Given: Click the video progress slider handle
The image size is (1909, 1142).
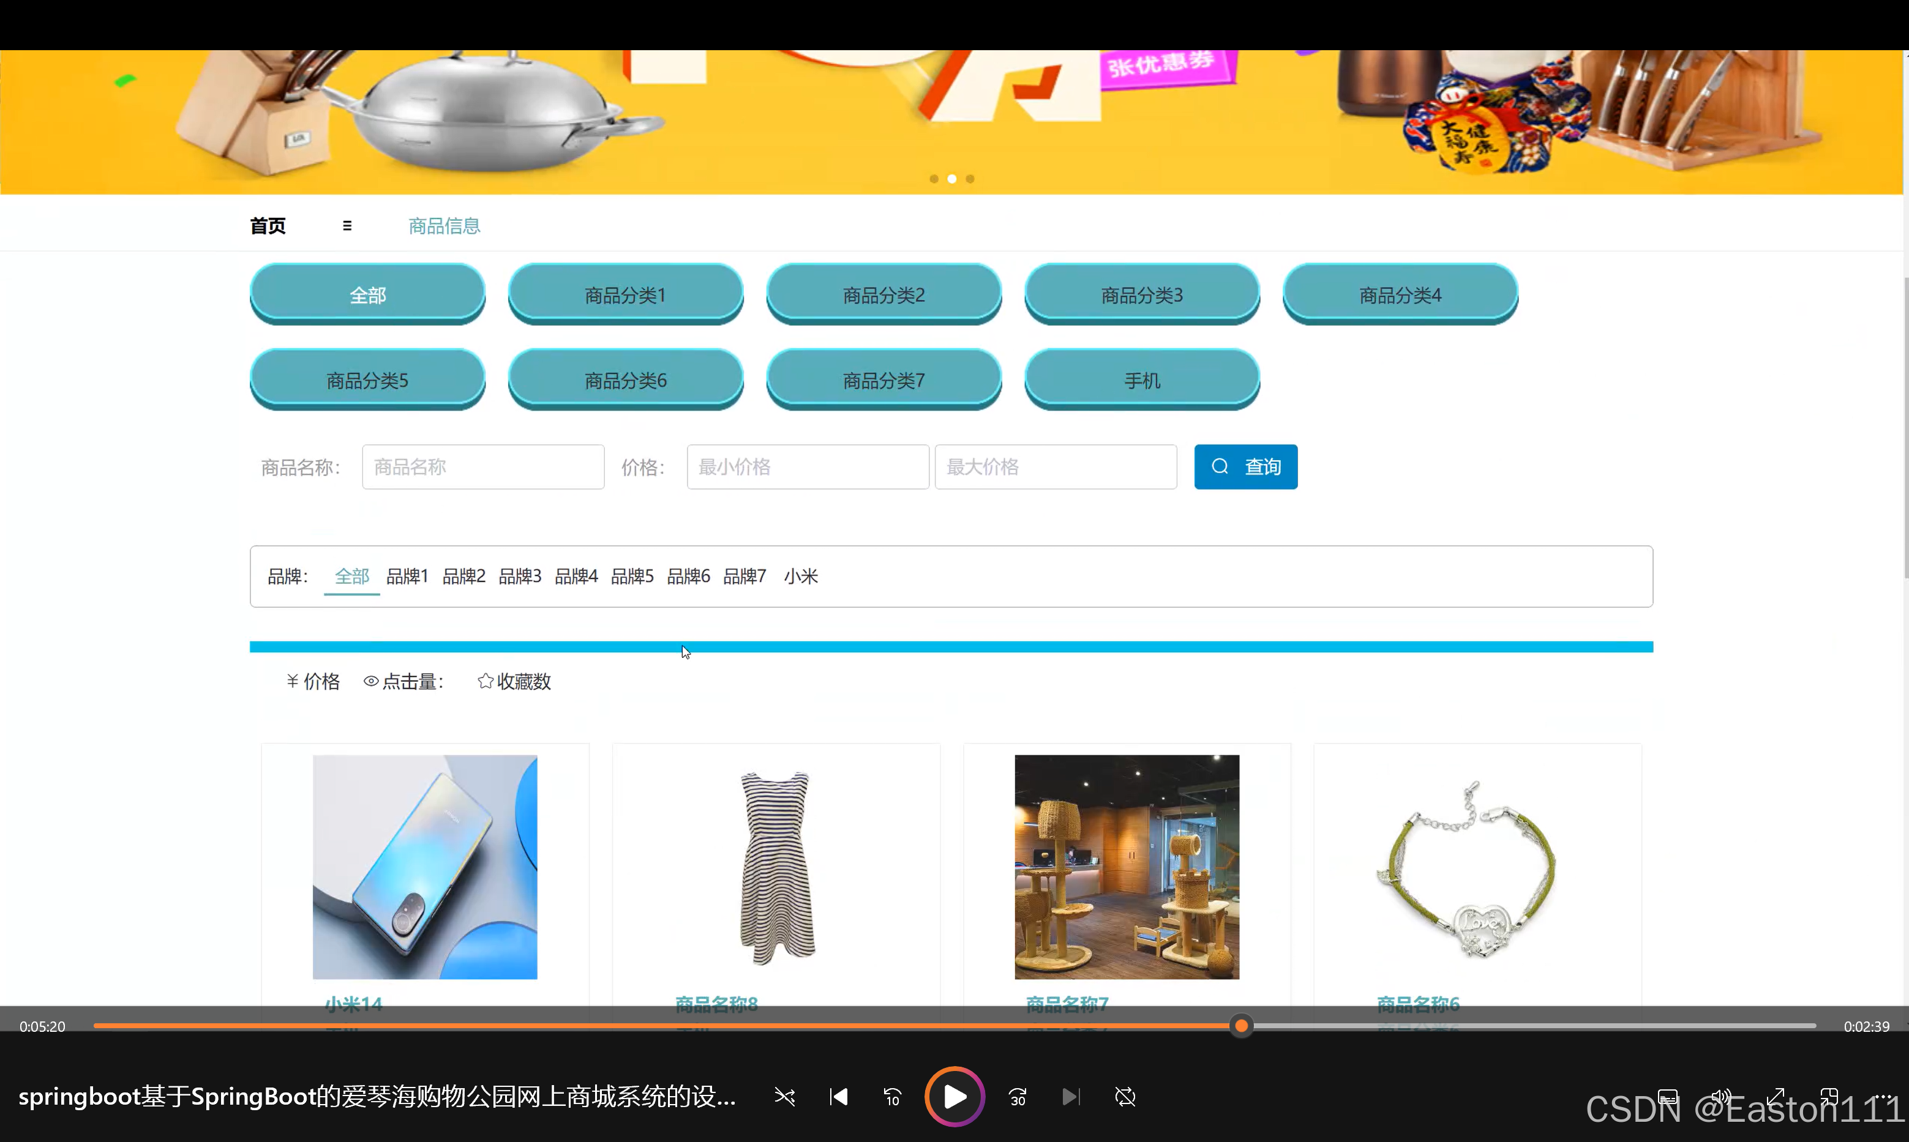Looking at the screenshot, I should coord(1241,1026).
